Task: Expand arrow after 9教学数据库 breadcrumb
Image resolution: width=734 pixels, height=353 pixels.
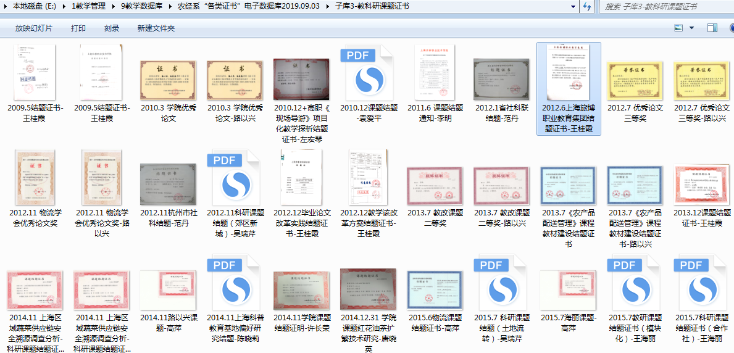Action: [170, 7]
